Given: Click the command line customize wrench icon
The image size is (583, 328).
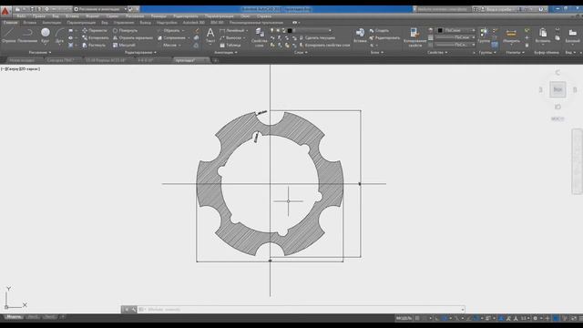Looking at the screenshot, I should click(x=134, y=310).
